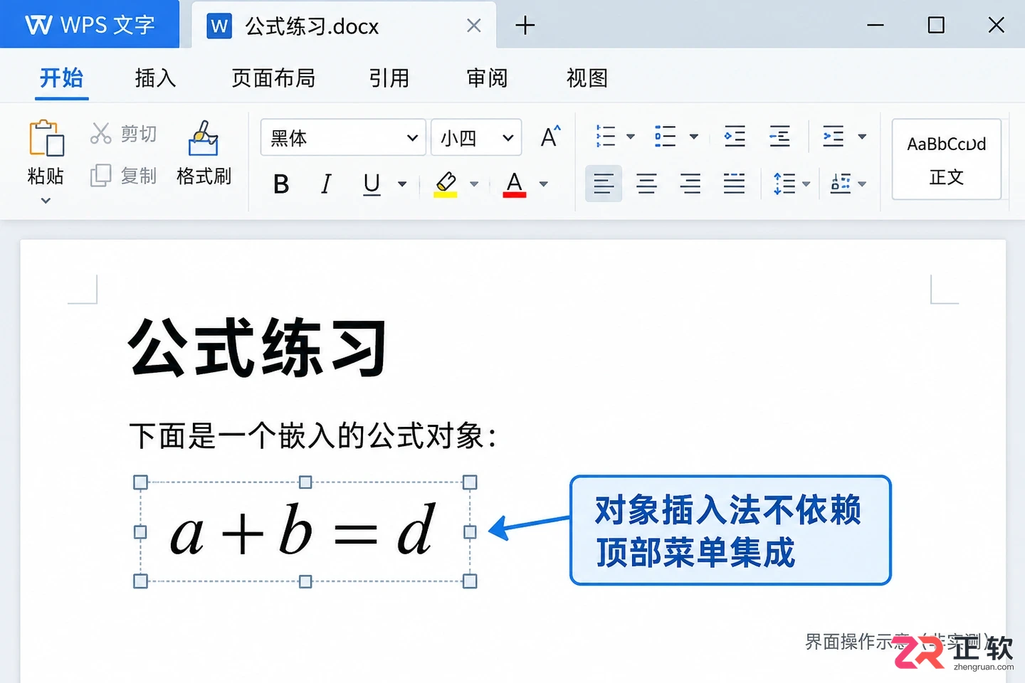
Task: Cut selection with the 剪切 scissors
Action: (123, 133)
